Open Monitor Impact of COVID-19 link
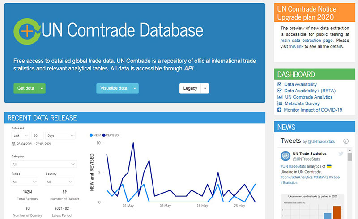The height and width of the screenshot is (219, 358). tap(313, 110)
